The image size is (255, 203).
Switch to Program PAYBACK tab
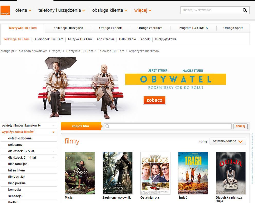coord(193,28)
